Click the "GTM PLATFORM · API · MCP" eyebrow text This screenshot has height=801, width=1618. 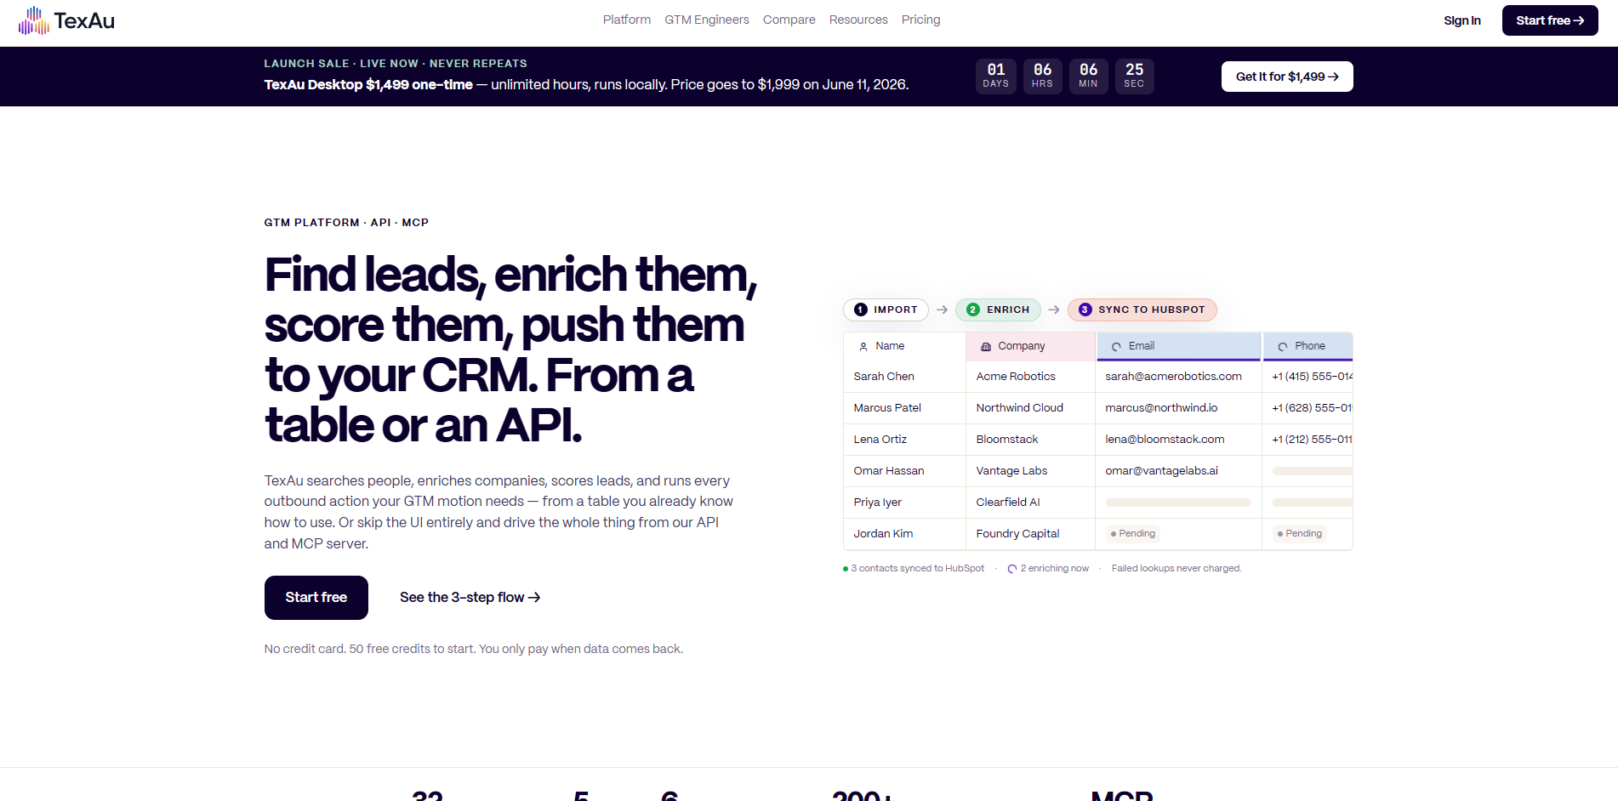346,223
